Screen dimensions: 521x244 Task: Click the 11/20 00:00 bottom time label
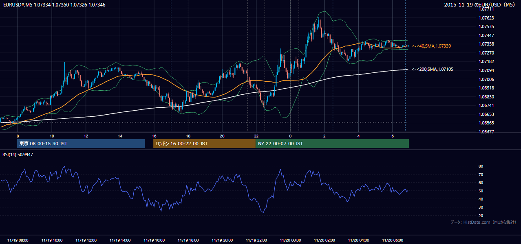(290, 240)
